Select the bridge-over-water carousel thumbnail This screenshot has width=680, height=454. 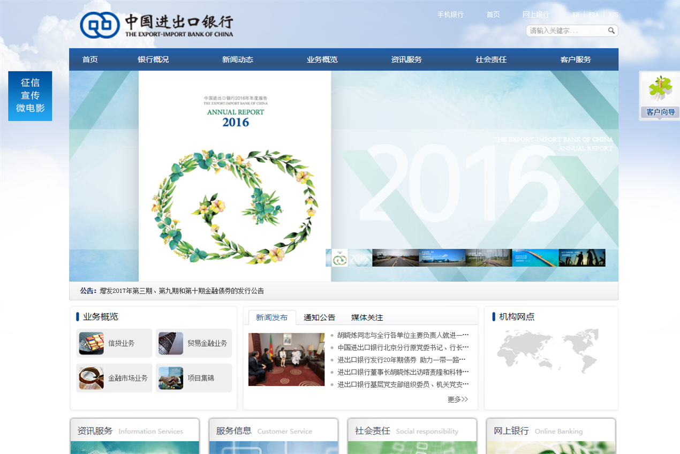(535, 258)
